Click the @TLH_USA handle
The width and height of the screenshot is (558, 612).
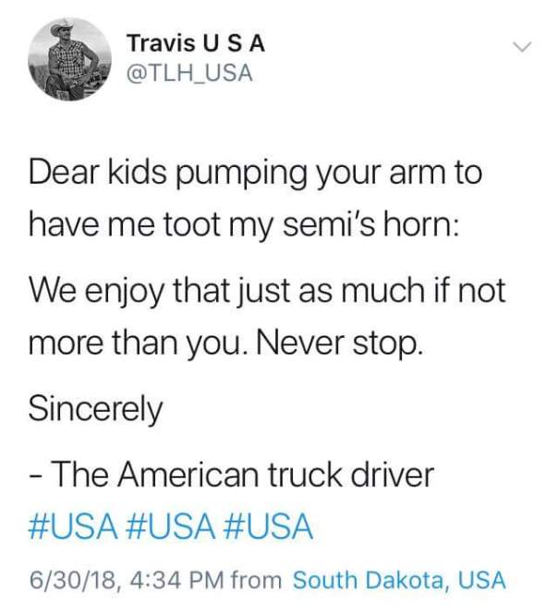click(188, 73)
